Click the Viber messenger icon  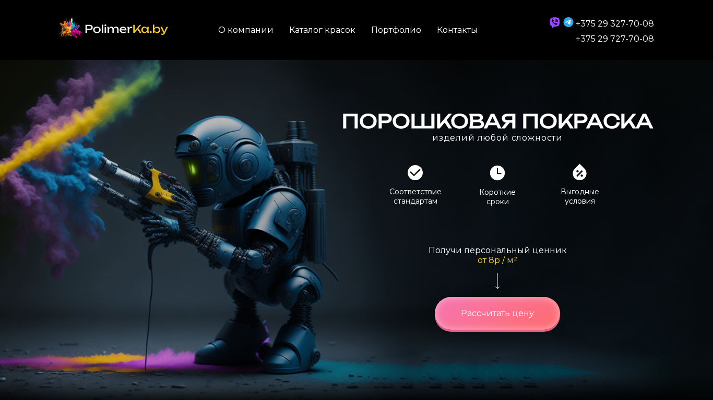(554, 22)
